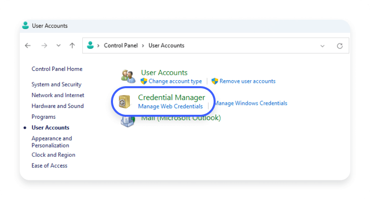The image size is (370, 200).
Task: Select User Accounts in the sidebar
Action: (x=50, y=128)
